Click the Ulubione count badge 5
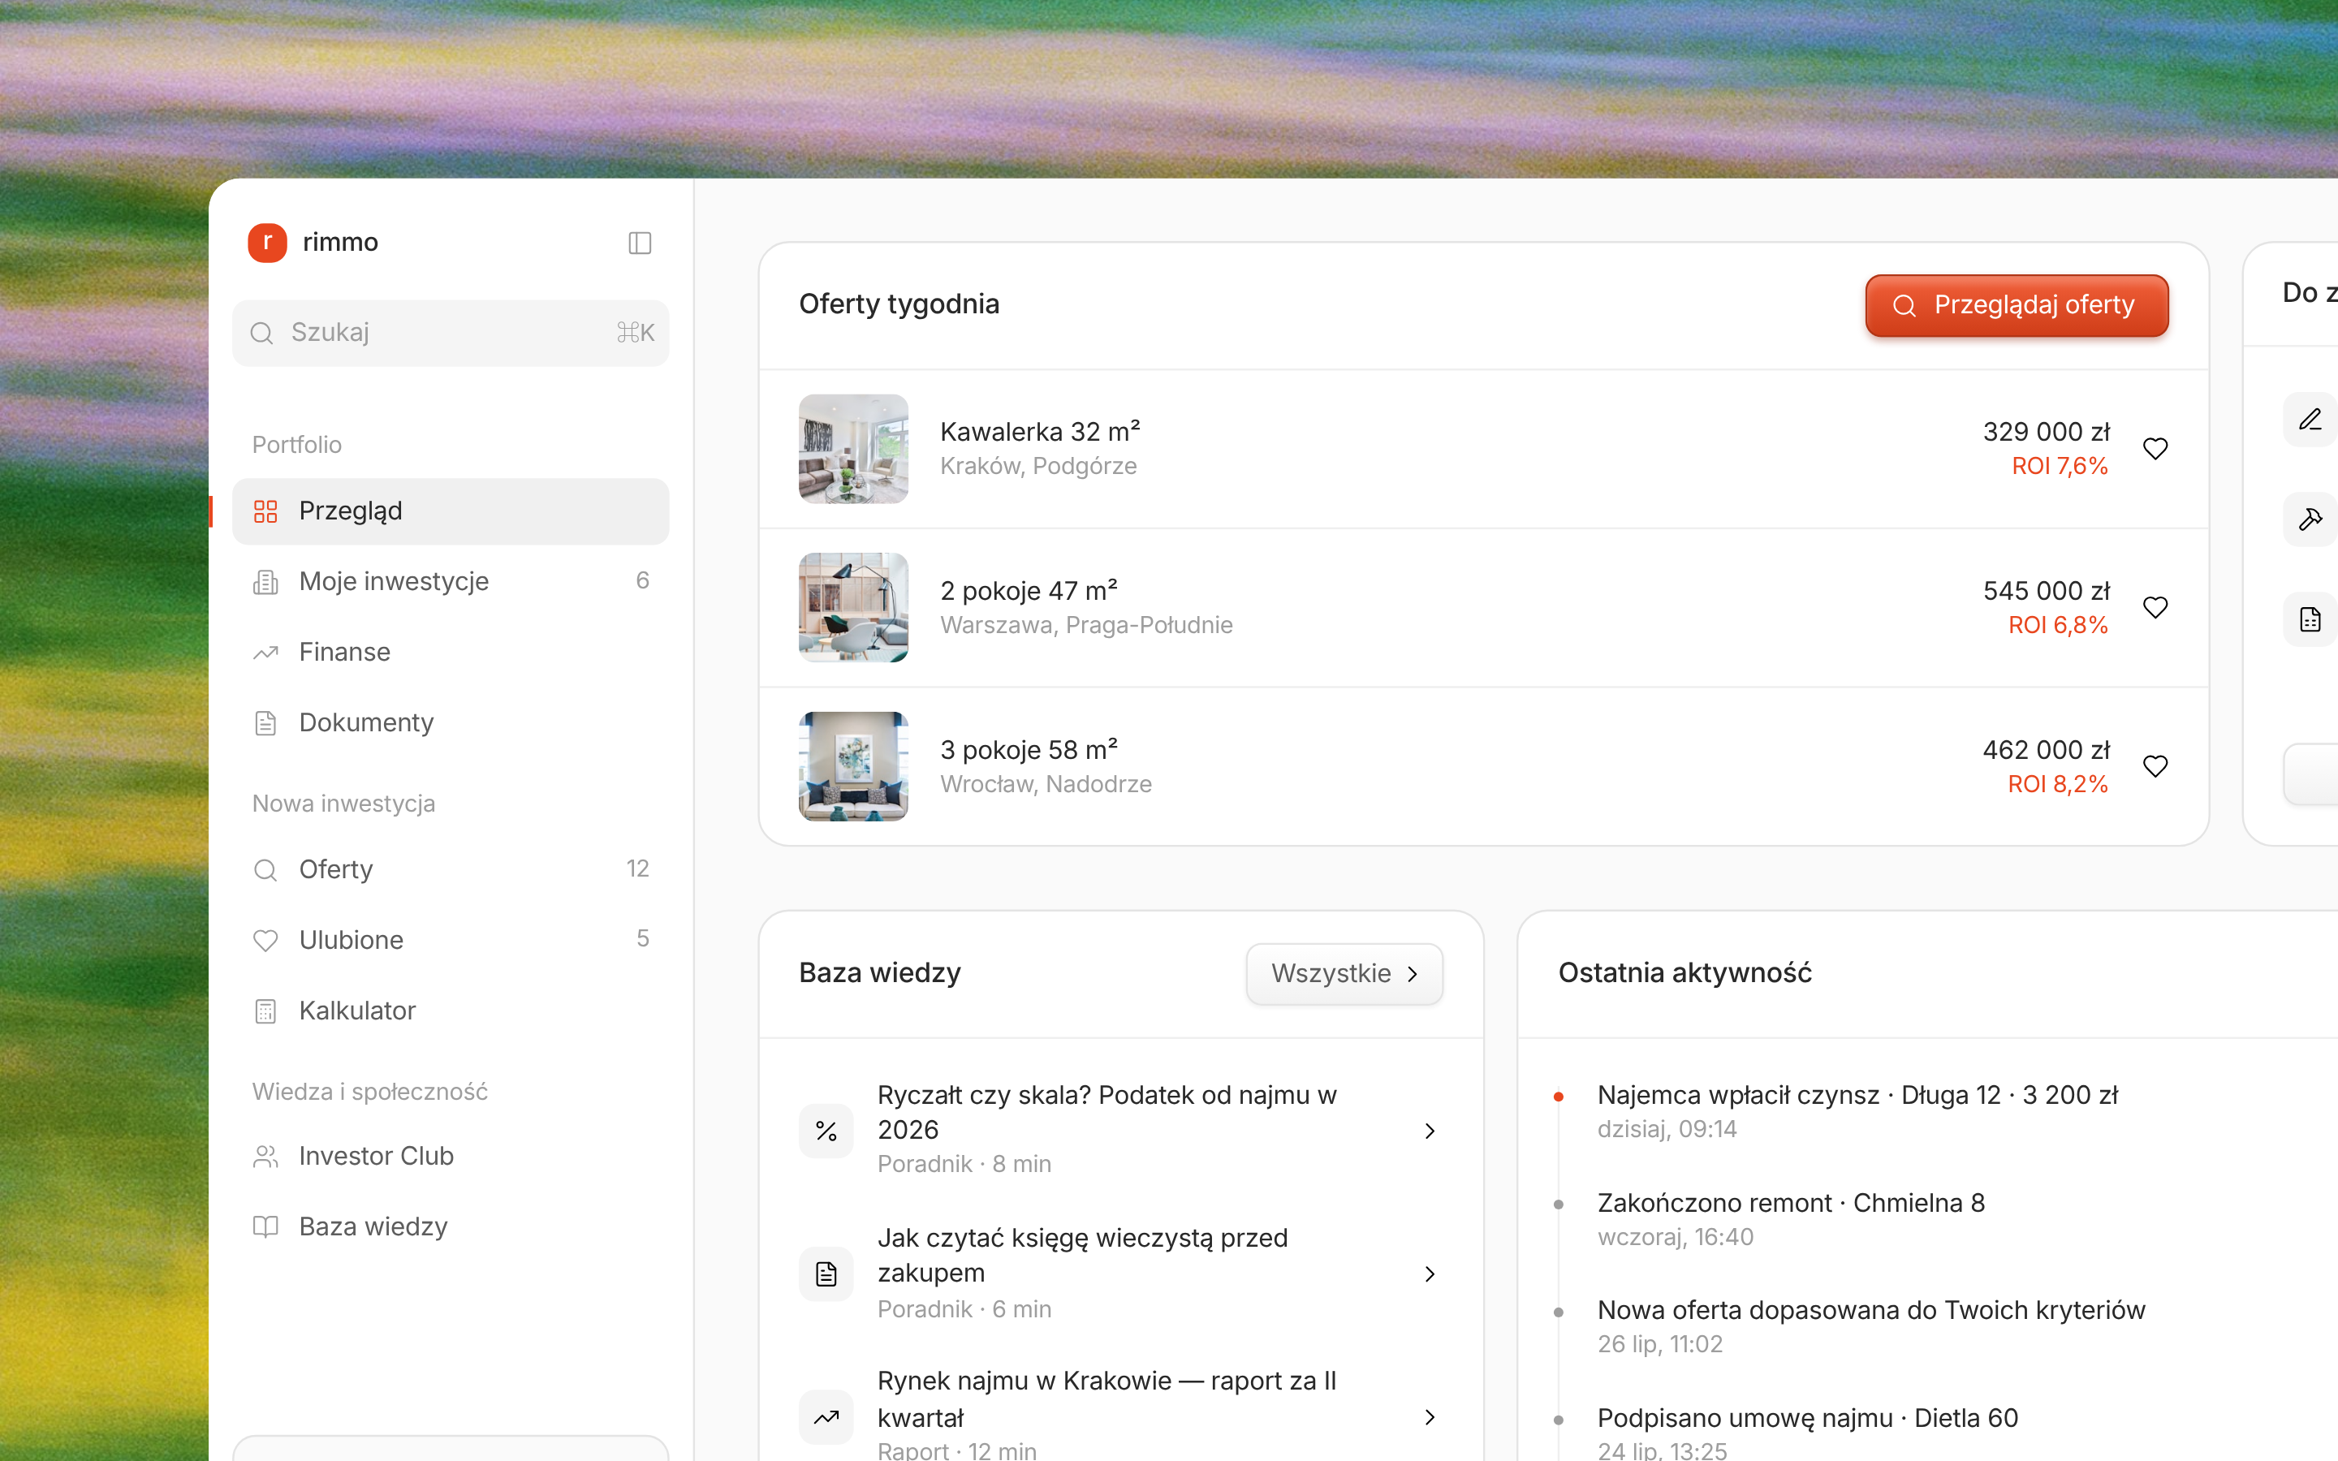This screenshot has width=2338, height=1461. pos(642,939)
